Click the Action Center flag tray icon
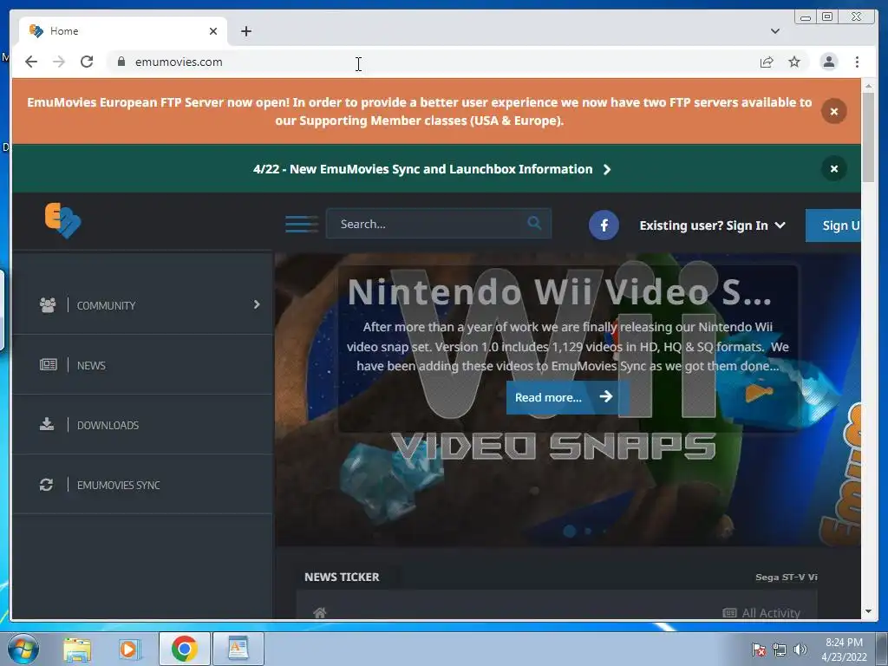Screen dimensions: 888x666 click(758, 650)
